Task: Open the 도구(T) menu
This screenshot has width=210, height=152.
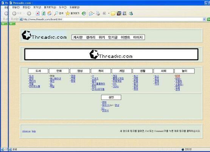Action: [63, 7]
